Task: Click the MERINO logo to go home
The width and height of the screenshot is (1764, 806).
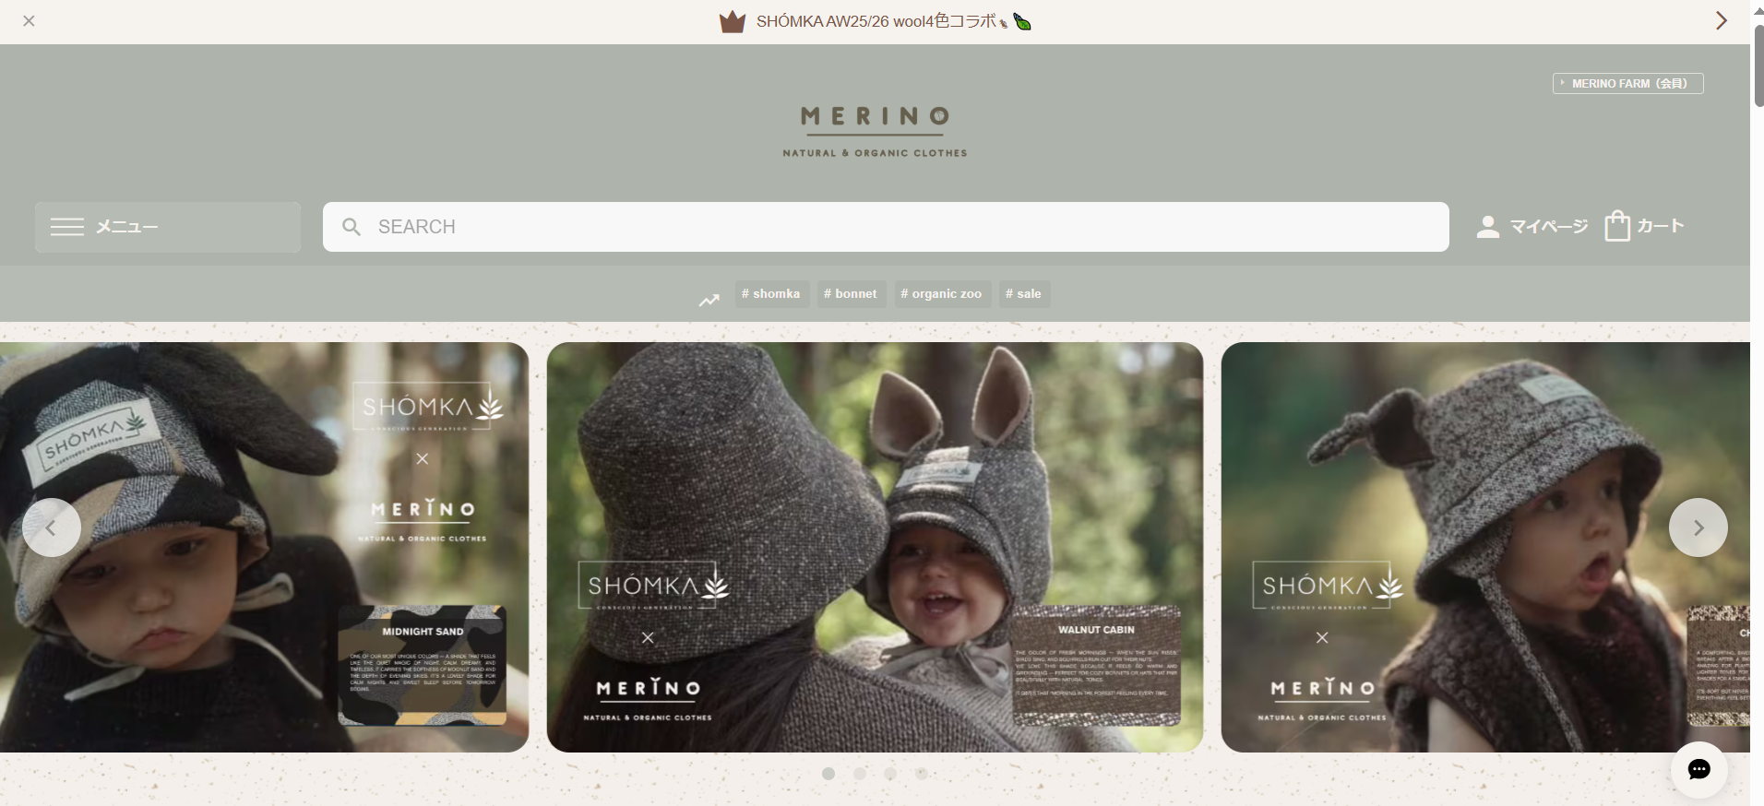Action: (875, 129)
